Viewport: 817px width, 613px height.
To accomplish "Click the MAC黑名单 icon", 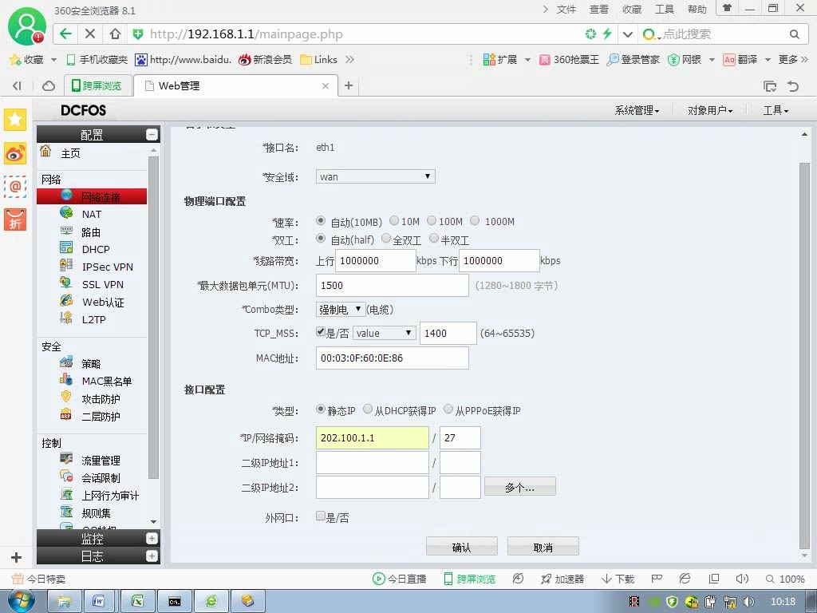I will 66,379.
